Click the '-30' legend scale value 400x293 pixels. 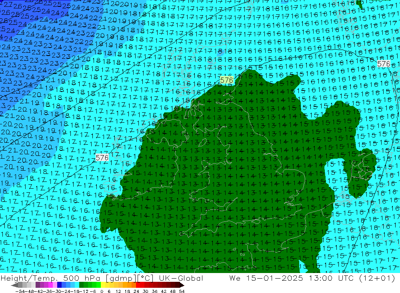coord(57,291)
